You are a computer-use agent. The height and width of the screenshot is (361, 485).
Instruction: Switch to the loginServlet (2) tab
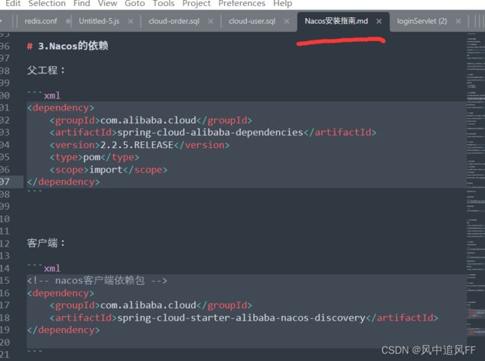click(x=422, y=21)
